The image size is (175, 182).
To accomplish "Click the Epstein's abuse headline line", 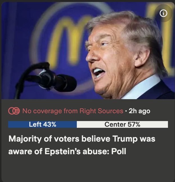I will click(67, 151).
